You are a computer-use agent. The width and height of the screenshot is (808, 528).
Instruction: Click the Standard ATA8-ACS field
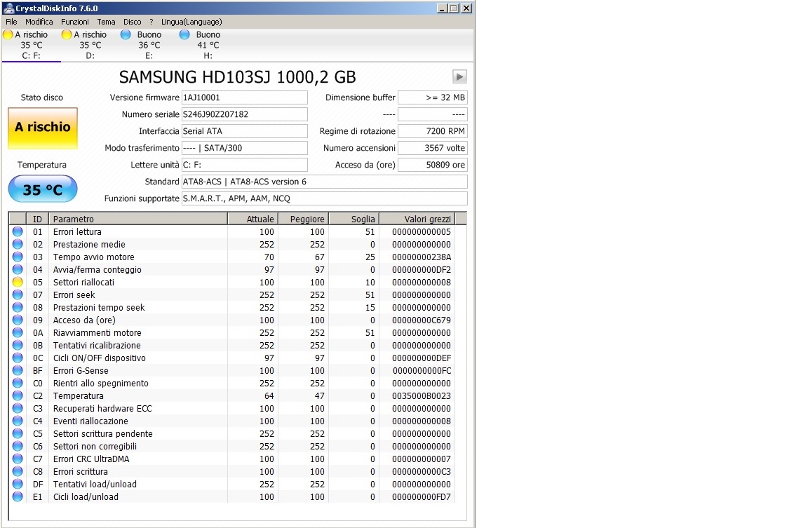pyautogui.click(x=325, y=182)
